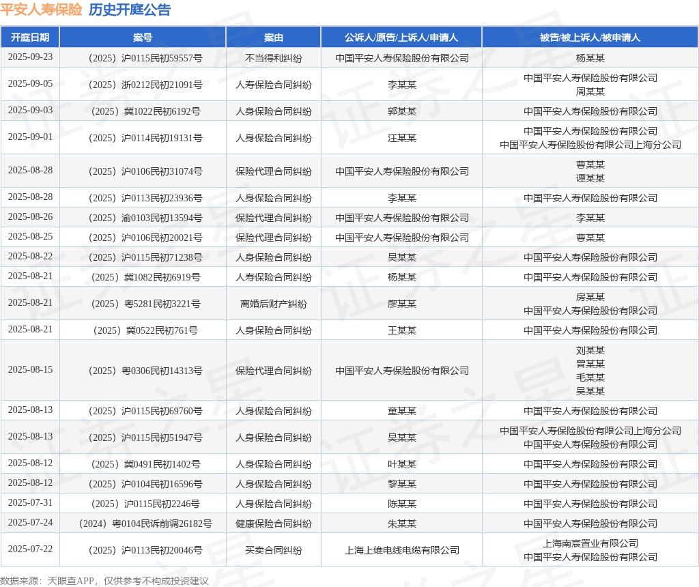Click case number 冀1082民初6919号
This screenshot has width=699, height=587.
145,277
